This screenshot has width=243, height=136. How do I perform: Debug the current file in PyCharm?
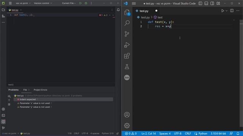point(86,3)
